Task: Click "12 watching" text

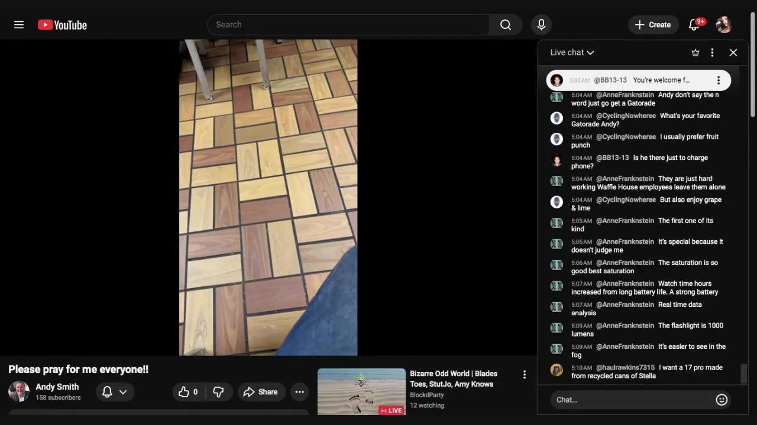Action: click(x=427, y=406)
